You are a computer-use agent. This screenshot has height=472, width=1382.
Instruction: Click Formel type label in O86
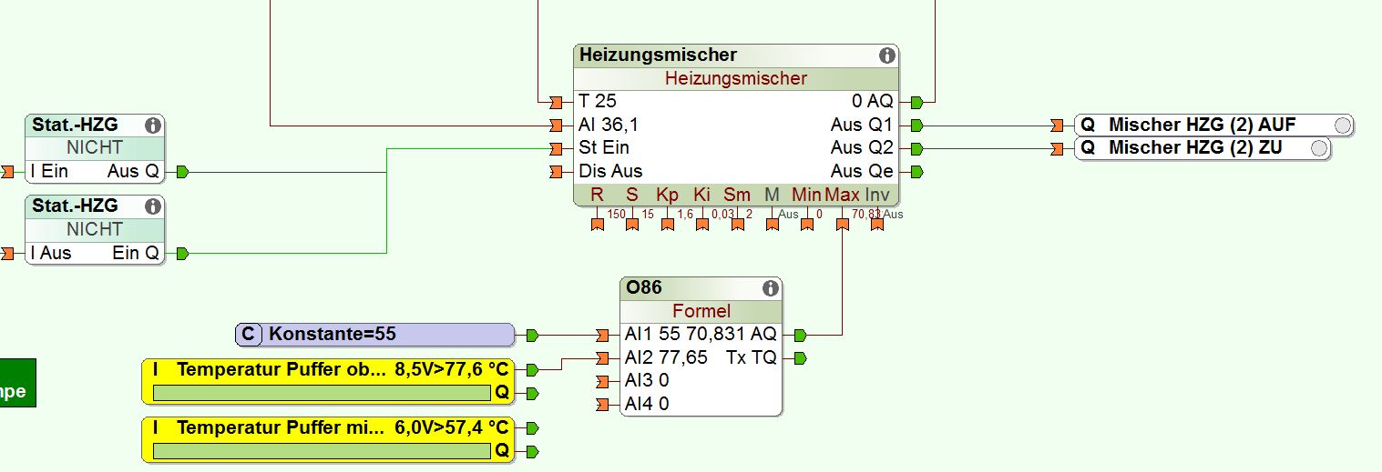701,311
